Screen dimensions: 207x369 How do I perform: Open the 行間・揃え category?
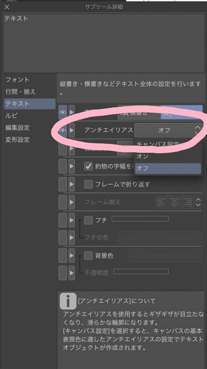(x=21, y=92)
